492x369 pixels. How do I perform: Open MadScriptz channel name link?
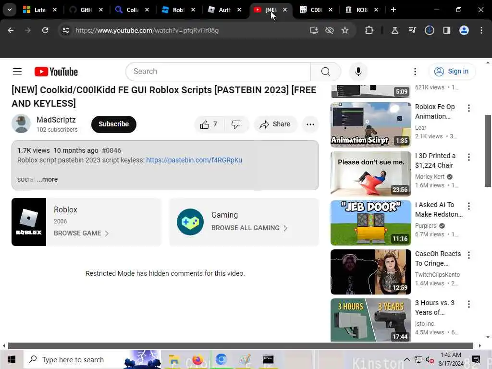pyautogui.click(x=56, y=120)
